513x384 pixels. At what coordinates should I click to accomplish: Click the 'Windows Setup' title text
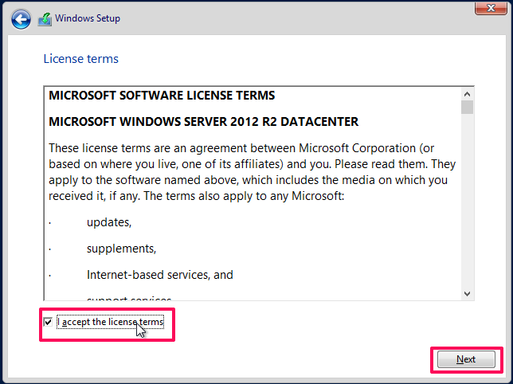[x=88, y=18]
